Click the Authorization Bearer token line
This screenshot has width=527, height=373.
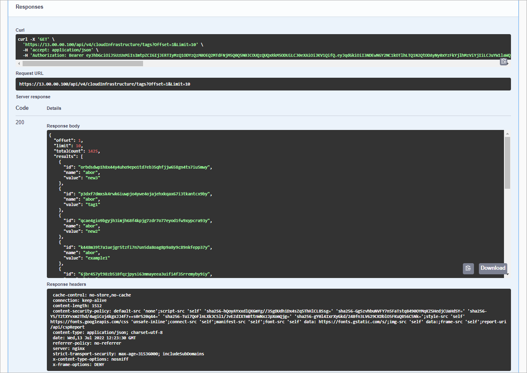click(266, 55)
